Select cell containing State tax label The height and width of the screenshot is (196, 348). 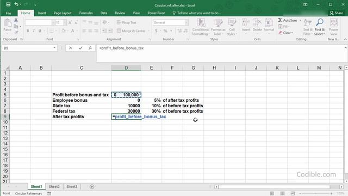click(82, 106)
